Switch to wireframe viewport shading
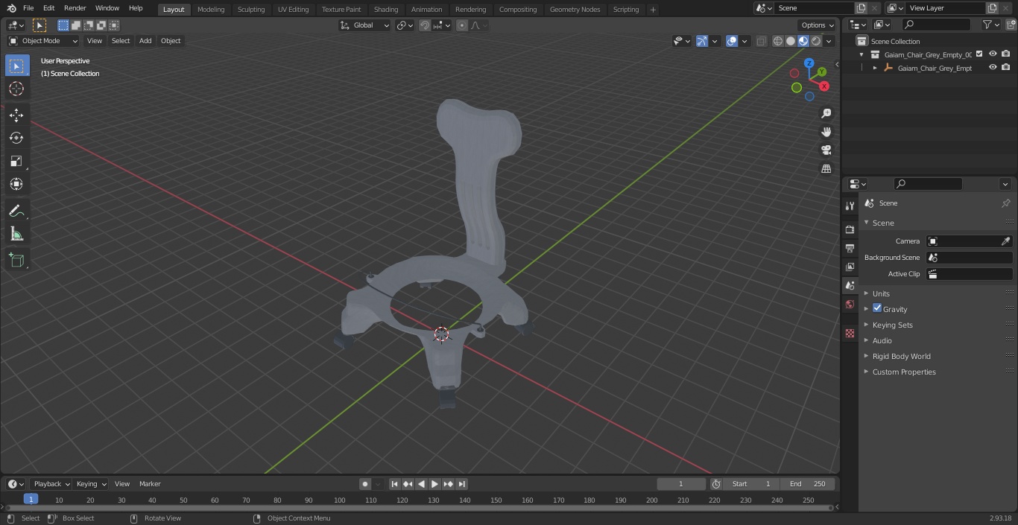This screenshot has width=1018, height=525. [778, 41]
